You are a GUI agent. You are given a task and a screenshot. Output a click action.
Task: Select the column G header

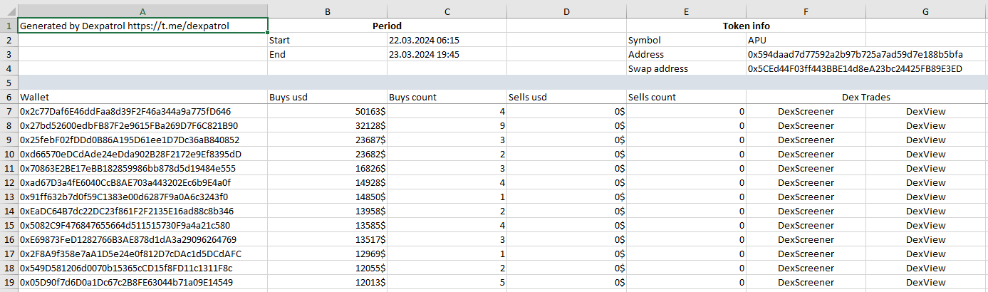[925, 11]
